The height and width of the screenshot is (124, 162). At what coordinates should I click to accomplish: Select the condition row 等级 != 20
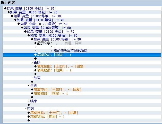coord(82,12)
